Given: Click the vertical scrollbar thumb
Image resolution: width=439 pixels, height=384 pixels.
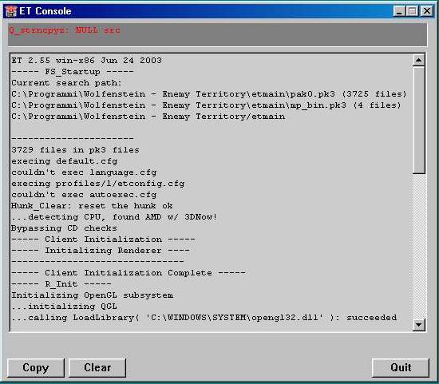Looking at the screenshot, I should click(x=419, y=120).
